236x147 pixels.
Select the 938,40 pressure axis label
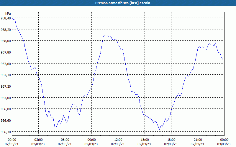(6, 18)
